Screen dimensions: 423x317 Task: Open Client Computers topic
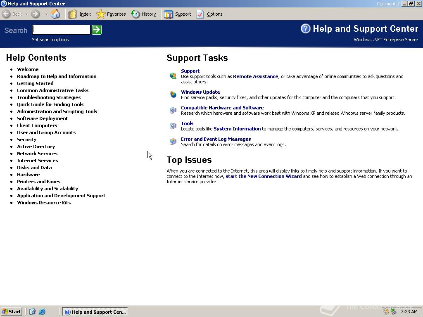coord(37,125)
